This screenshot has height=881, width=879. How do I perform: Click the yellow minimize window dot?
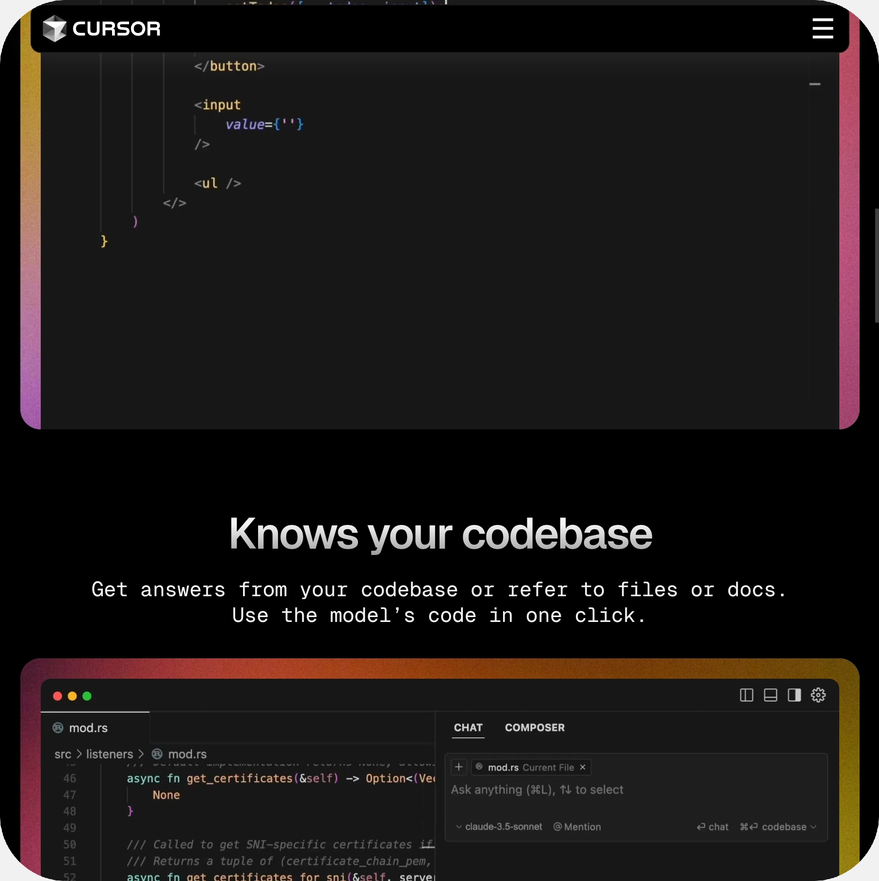coord(72,696)
